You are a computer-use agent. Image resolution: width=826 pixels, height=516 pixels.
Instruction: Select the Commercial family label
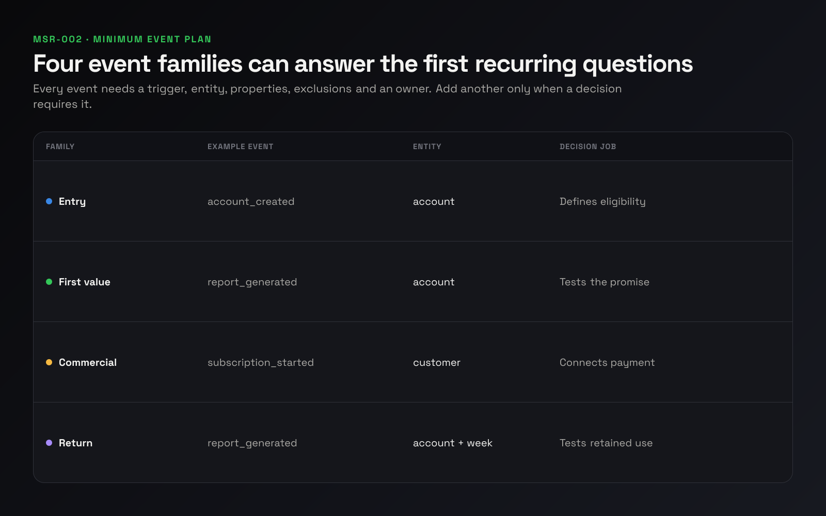pyautogui.click(x=88, y=362)
